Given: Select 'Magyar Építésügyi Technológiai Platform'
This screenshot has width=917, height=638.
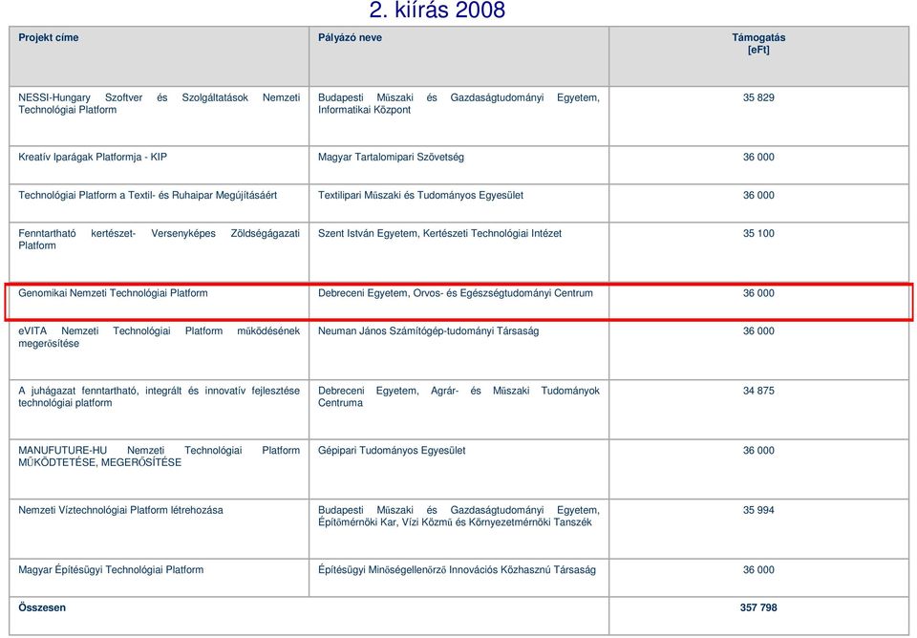Looking at the screenshot, I should click(111, 569).
